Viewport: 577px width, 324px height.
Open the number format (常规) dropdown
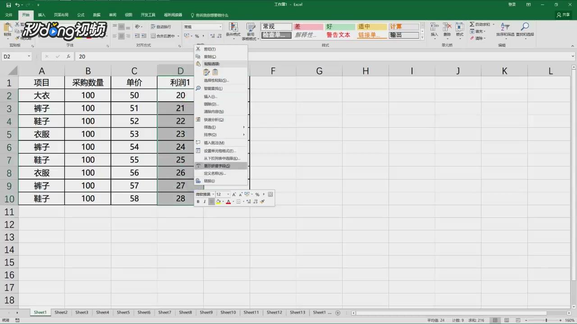tap(220, 27)
